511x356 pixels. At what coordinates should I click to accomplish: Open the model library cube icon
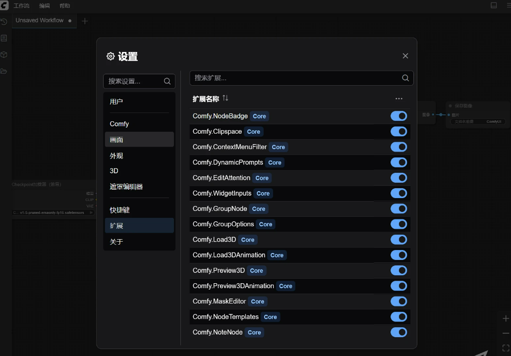4,55
